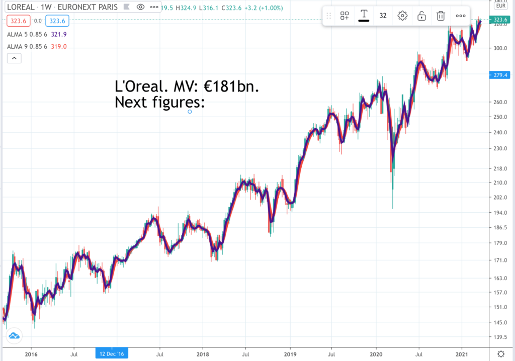The height and width of the screenshot is (361, 515).
Task: Click the text annotation anchor circle
Action: point(190,112)
